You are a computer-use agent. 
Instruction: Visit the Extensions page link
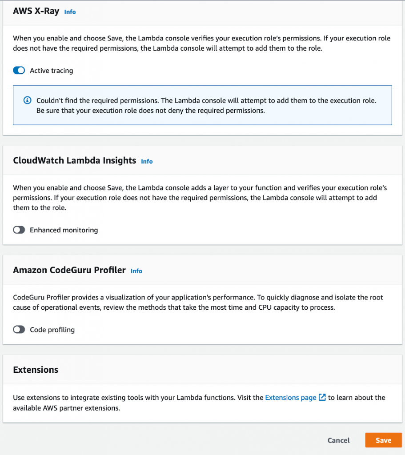pos(291,397)
